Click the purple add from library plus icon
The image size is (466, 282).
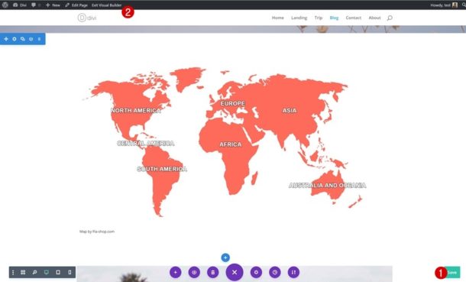[x=176, y=272]
